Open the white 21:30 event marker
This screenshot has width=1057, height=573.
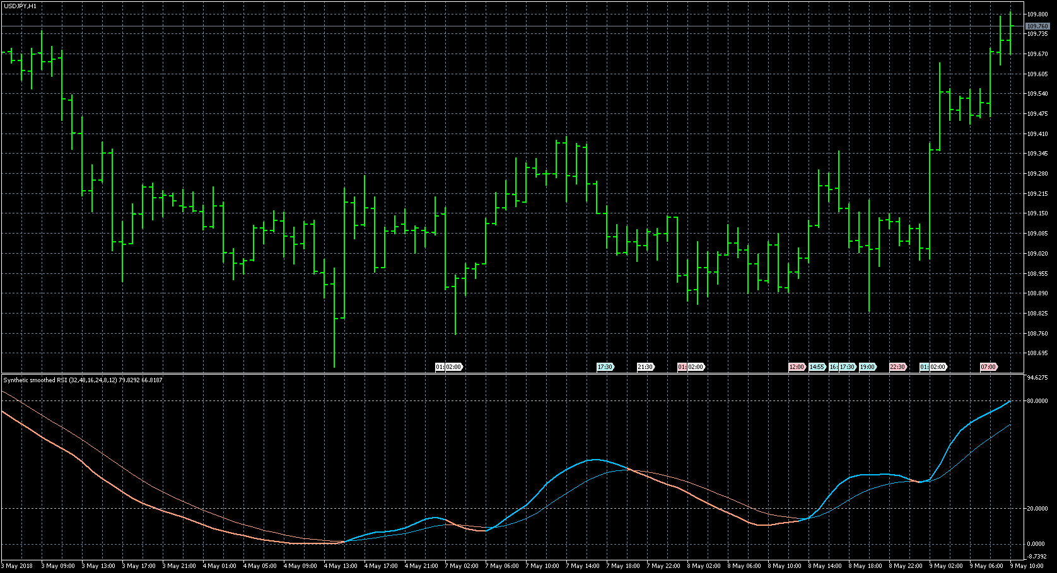pyautogui.click(x=645, y=367)
